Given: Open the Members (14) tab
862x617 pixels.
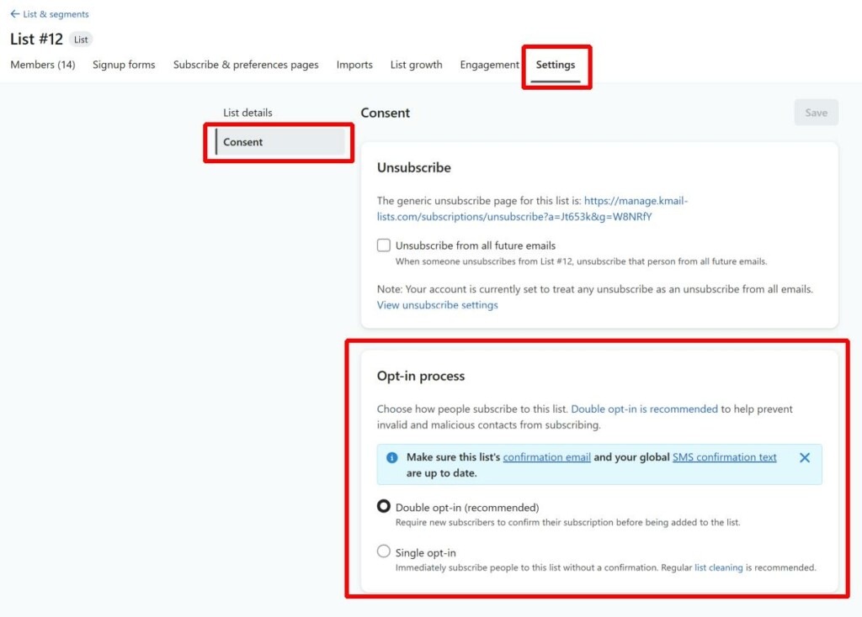Looking at the screenshot, I should point(42,64).
